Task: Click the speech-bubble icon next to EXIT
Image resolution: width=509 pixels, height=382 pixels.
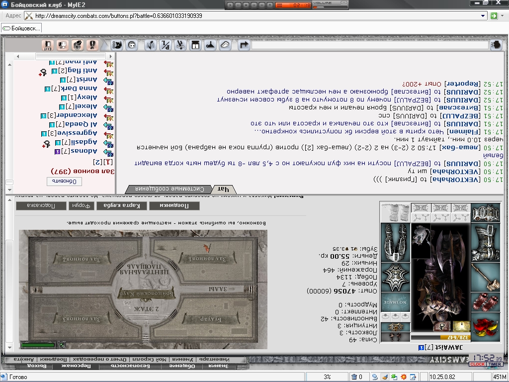Action: click(x=63, y=45)
